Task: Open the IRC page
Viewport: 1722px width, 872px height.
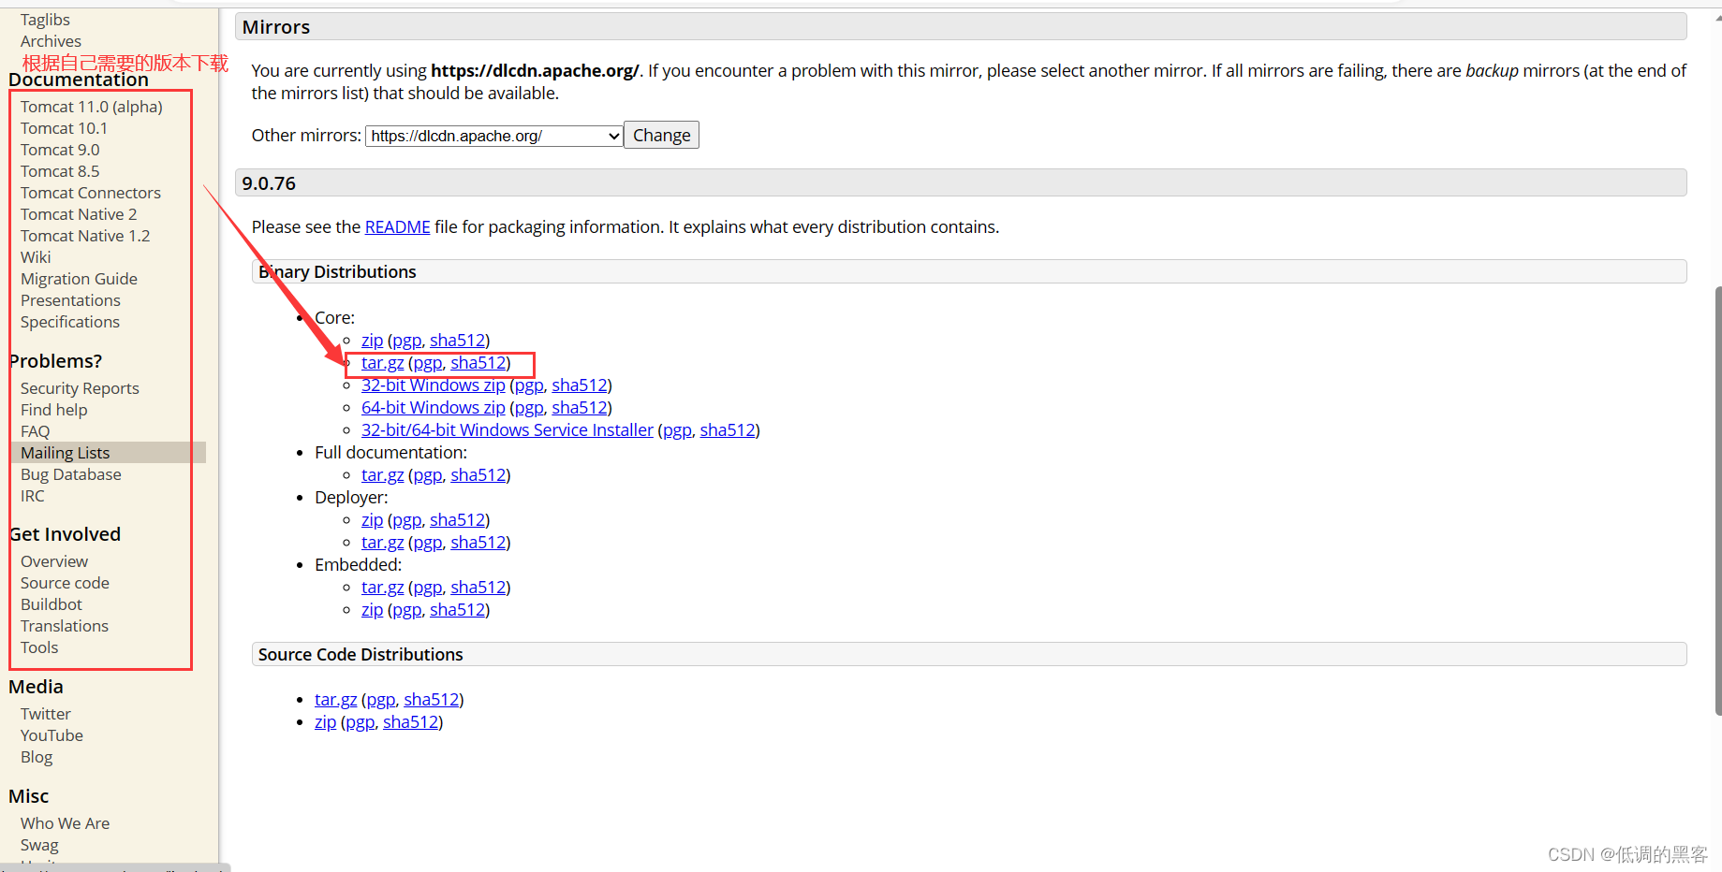Action: pos(32,496)
